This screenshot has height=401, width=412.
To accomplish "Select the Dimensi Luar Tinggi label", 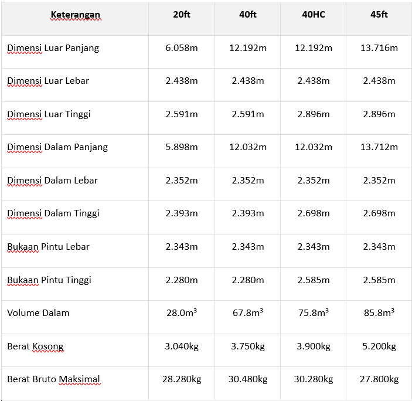I will point(49,114).
